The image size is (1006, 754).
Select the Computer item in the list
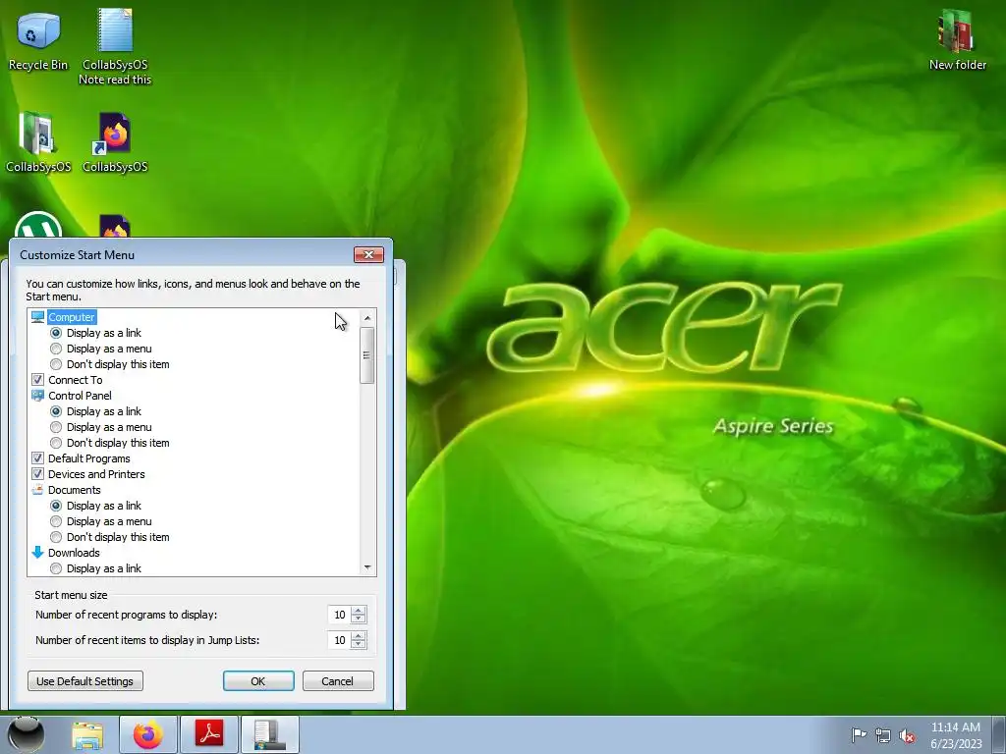click(x=72, y=317)
